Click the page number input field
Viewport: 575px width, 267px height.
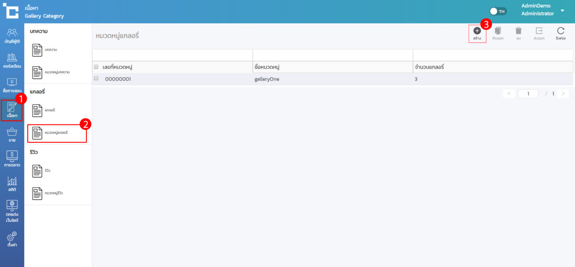[528, 94]
